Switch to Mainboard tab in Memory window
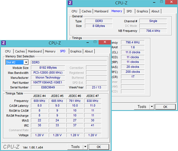178x151 pixels. pos(101,11)
